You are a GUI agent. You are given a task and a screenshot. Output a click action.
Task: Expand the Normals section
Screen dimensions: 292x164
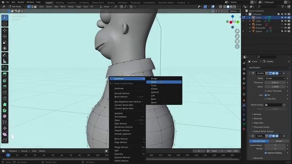pos(257,114)
